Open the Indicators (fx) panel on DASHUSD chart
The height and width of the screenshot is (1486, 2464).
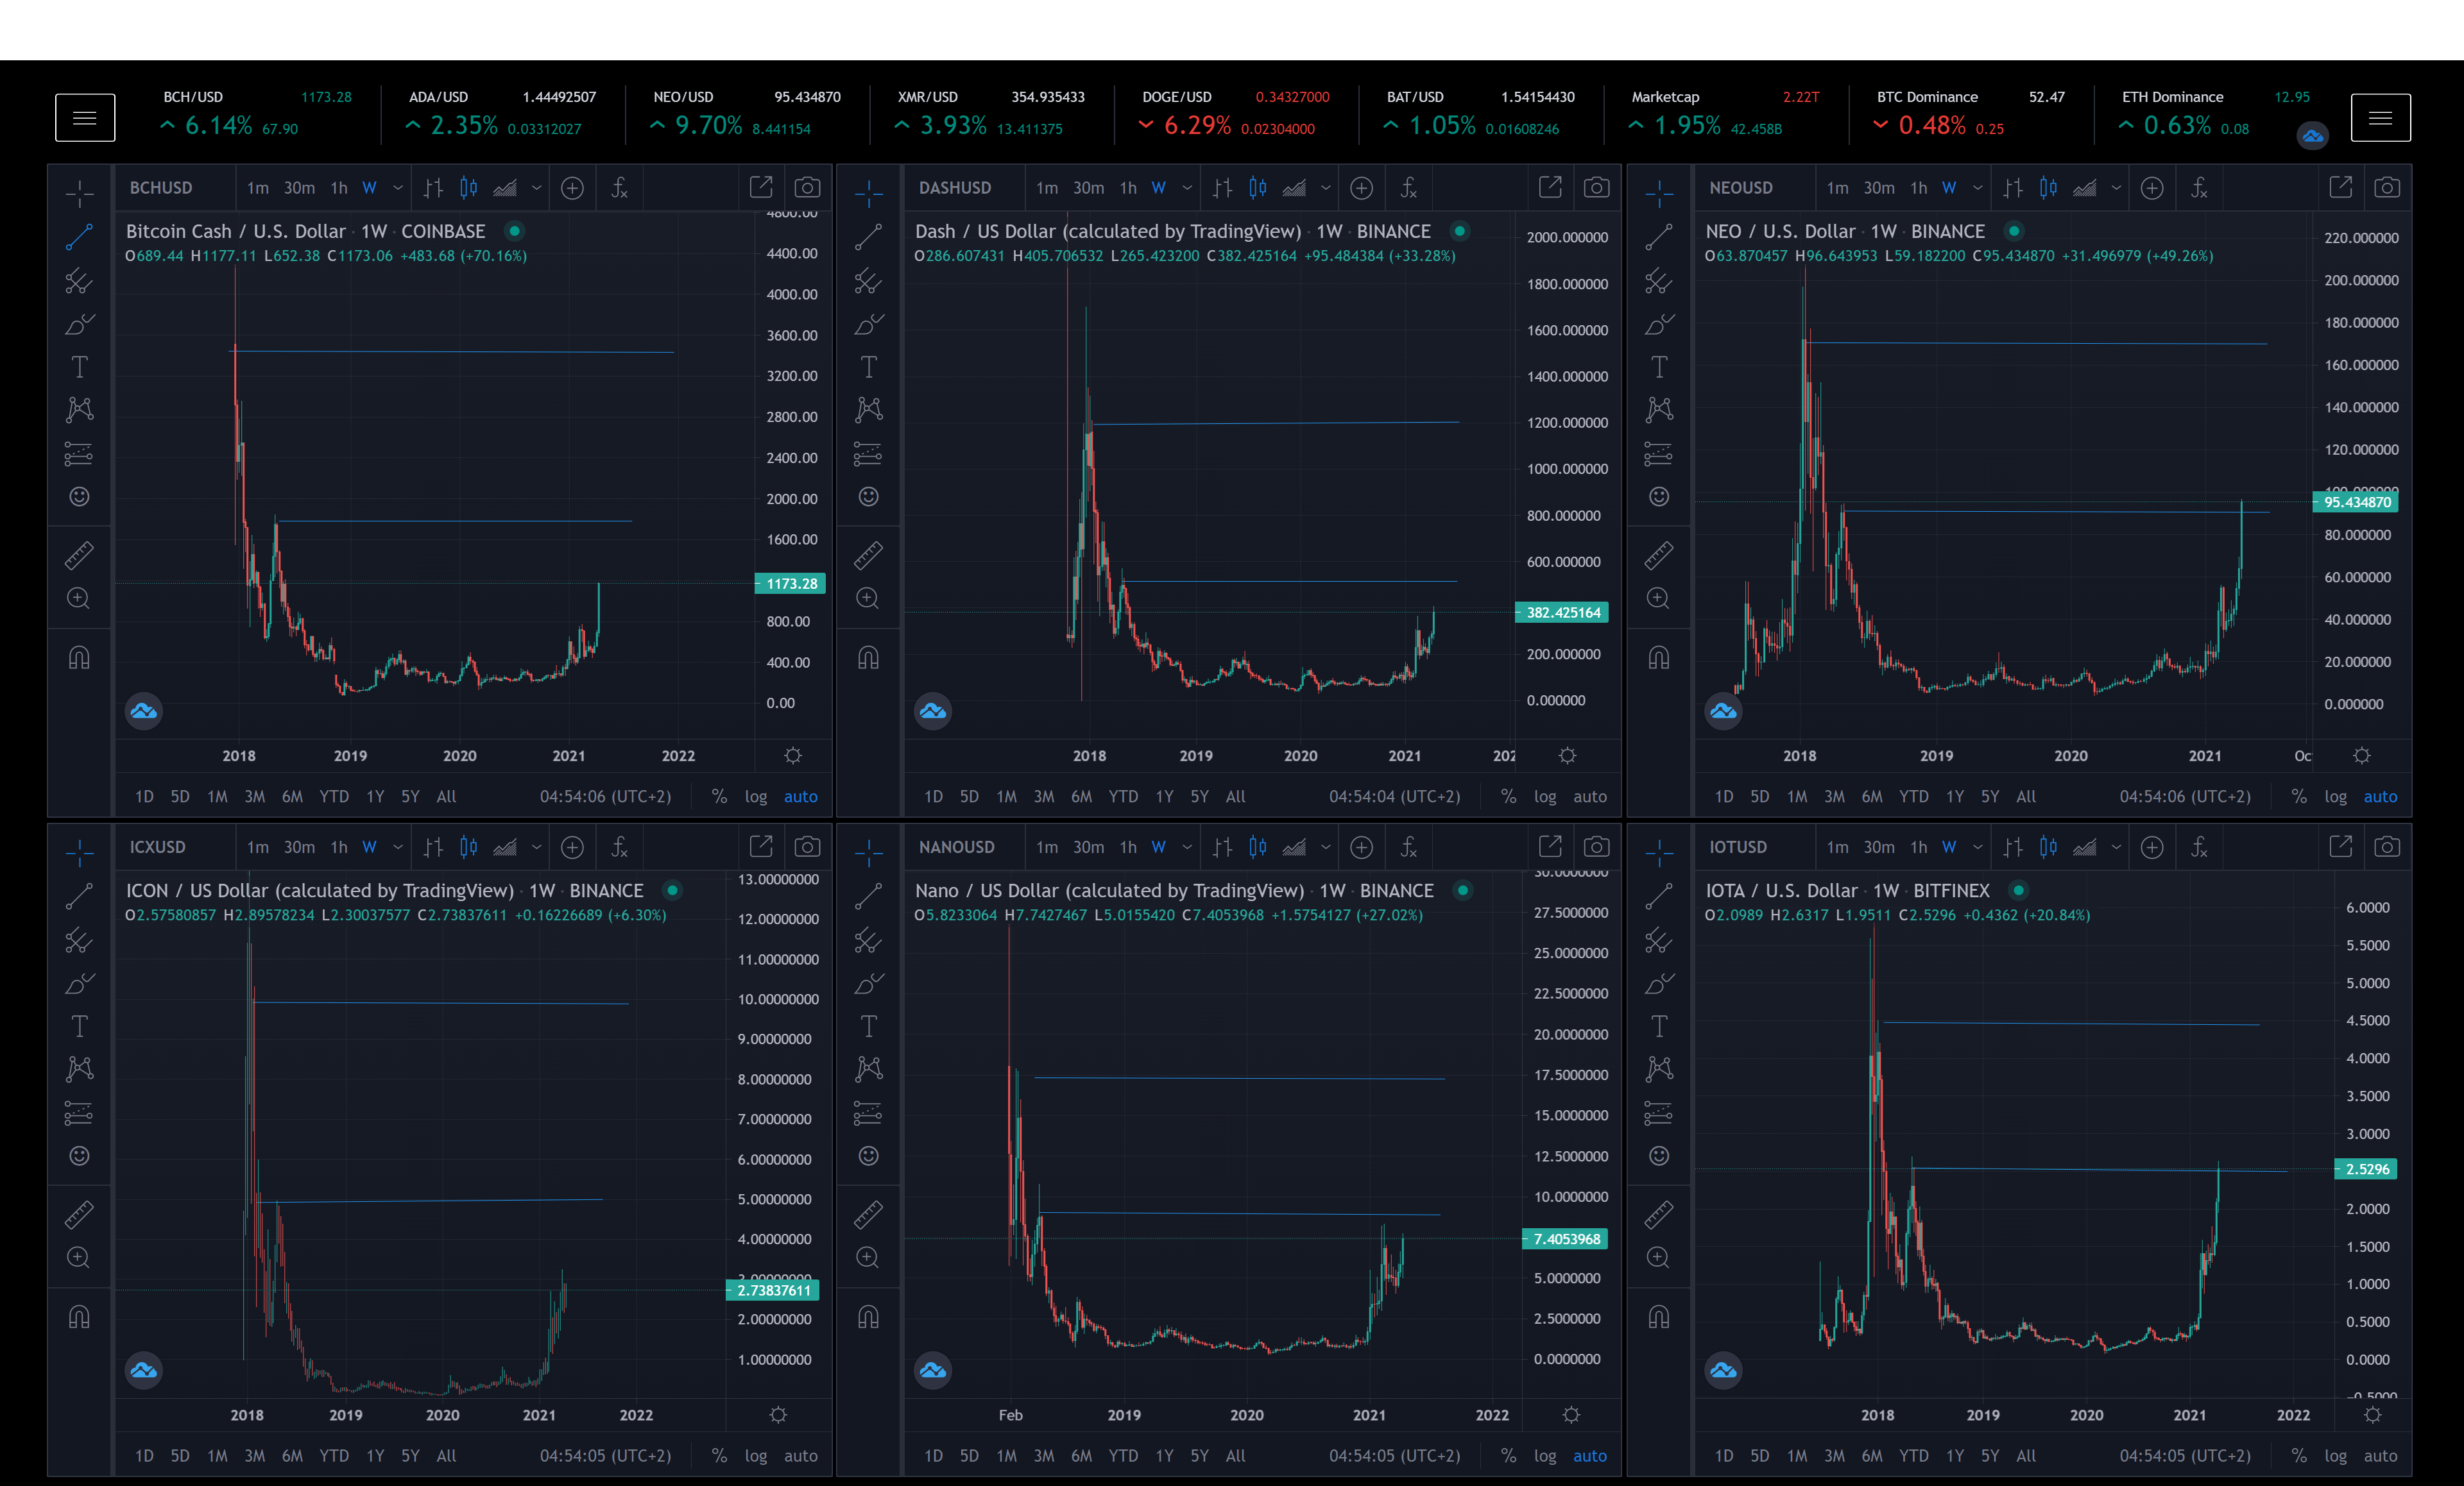click(1408, 188)
